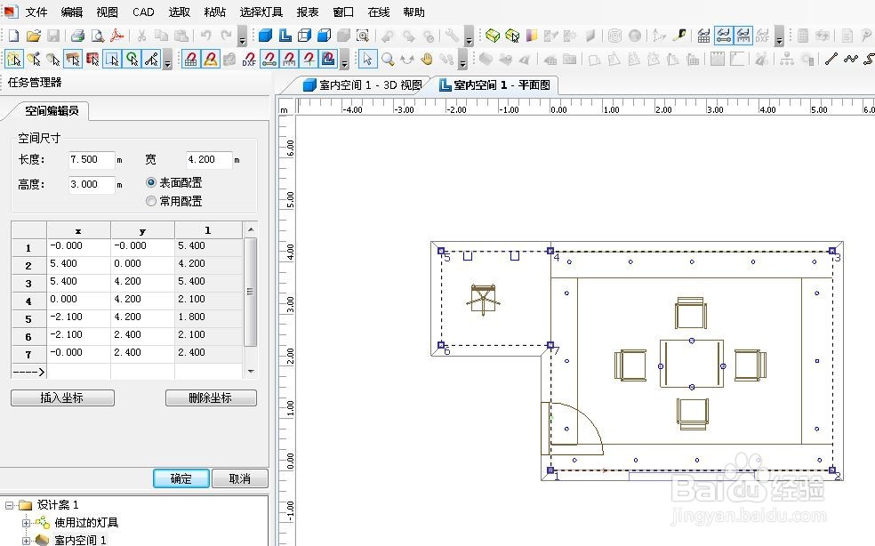875x546 pixels.
Task: Select row 5 x cell showing -2.100
Action: pyautogui.click(x=78, y=317)
